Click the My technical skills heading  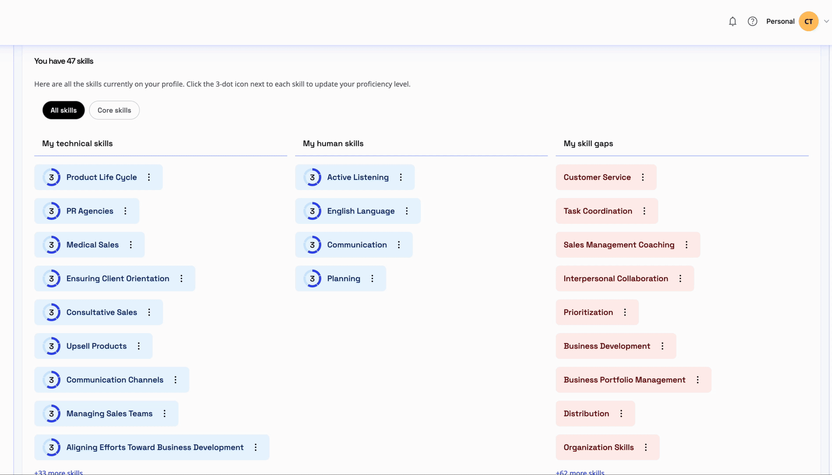77,143
